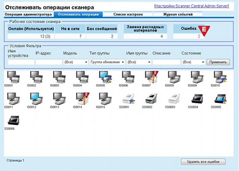Click the Замена расходных материалов header

point(145,29)
